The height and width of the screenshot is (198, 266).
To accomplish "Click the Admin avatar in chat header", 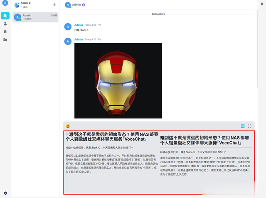I will [68, 5].
